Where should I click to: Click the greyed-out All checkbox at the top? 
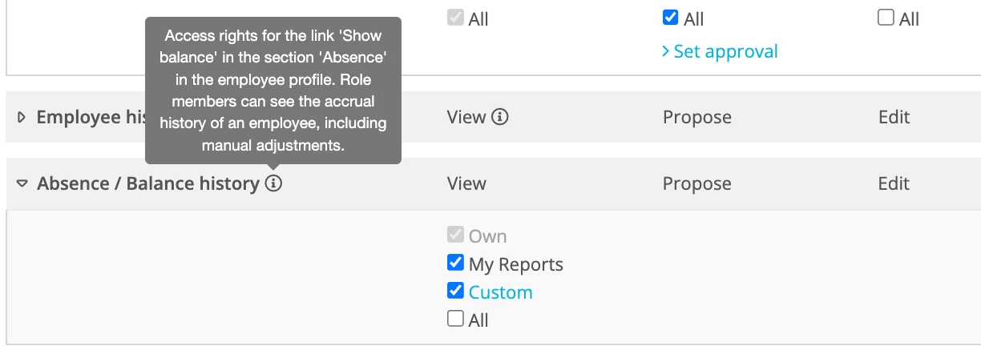pos(455,18)
